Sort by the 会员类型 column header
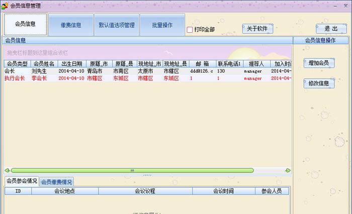Screen dimensions: 352x214 (17, 64)
